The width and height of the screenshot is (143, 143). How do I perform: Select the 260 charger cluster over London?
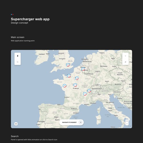[68, 65]
